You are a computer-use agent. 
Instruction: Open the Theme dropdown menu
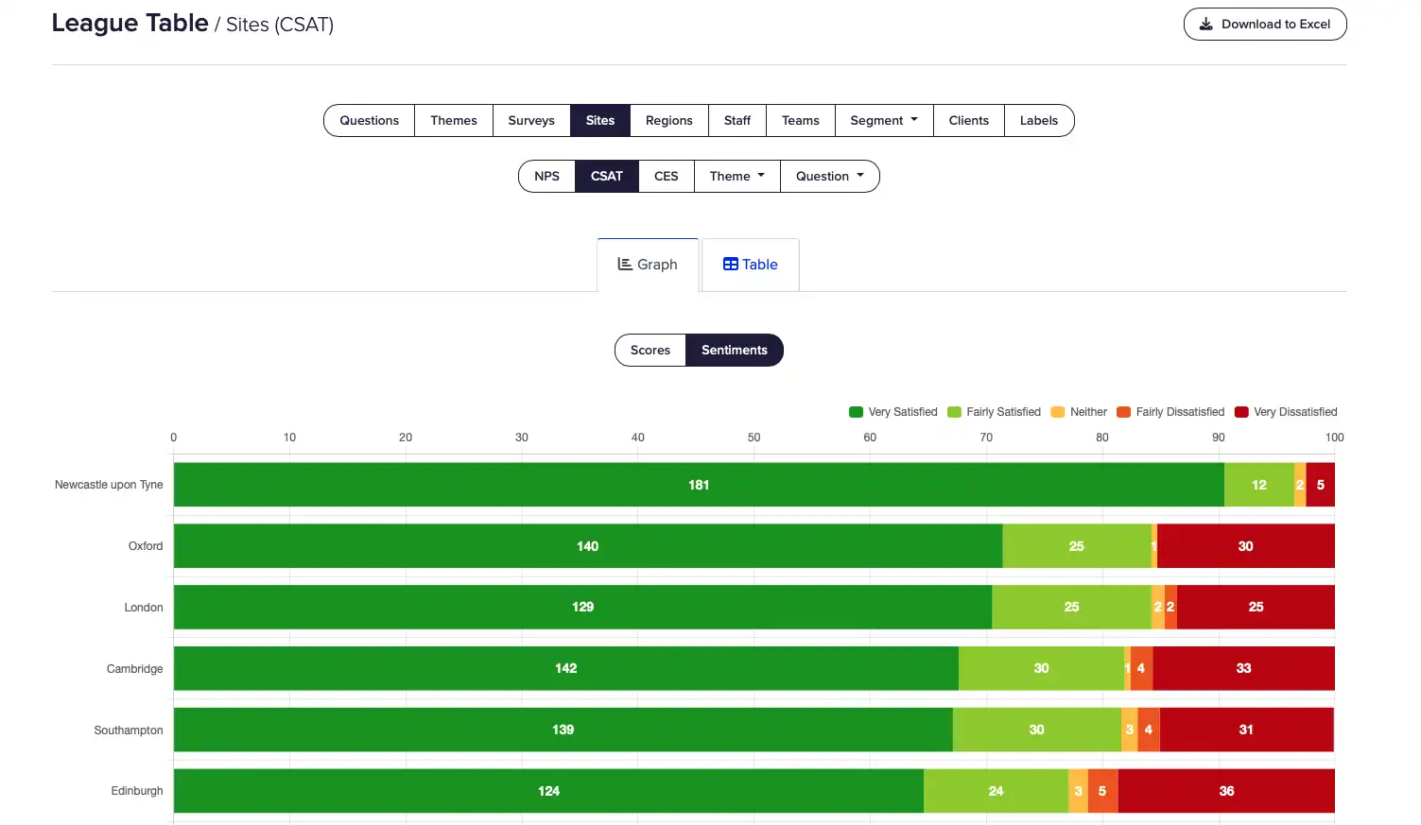(x=736, y=177)
